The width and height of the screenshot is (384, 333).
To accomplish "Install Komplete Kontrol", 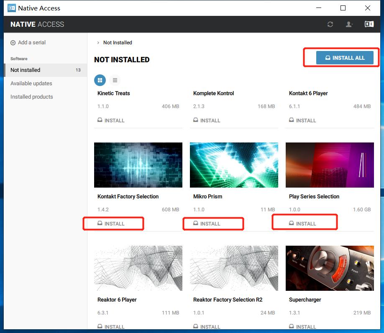I will (x=207, y=120).
